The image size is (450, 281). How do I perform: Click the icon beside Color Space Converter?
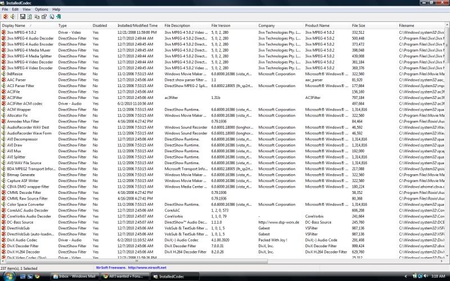pyautogui.click(x=3, y=205)
